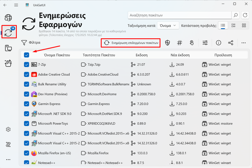
Task: Reload the package list with refresh icon
Action: click(245, 15)
